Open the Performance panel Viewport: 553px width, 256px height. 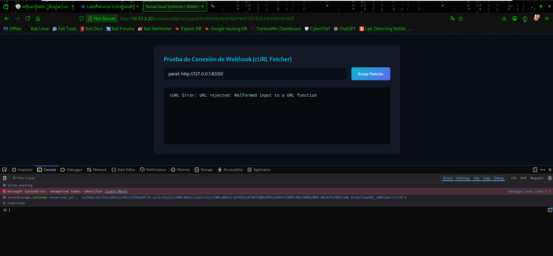(153, 170)
